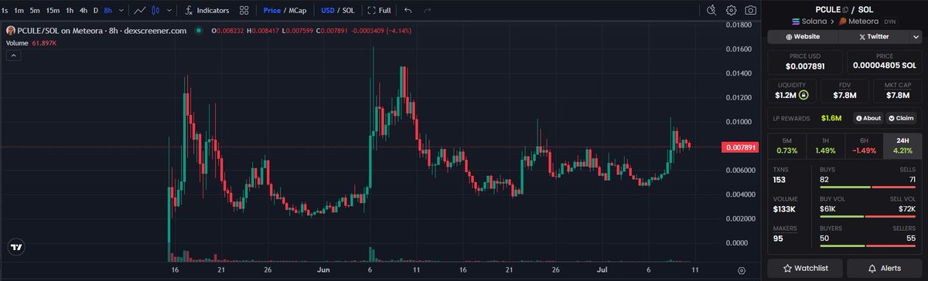Click the 0.00004805 SOL price box

[x=885, y=62]
